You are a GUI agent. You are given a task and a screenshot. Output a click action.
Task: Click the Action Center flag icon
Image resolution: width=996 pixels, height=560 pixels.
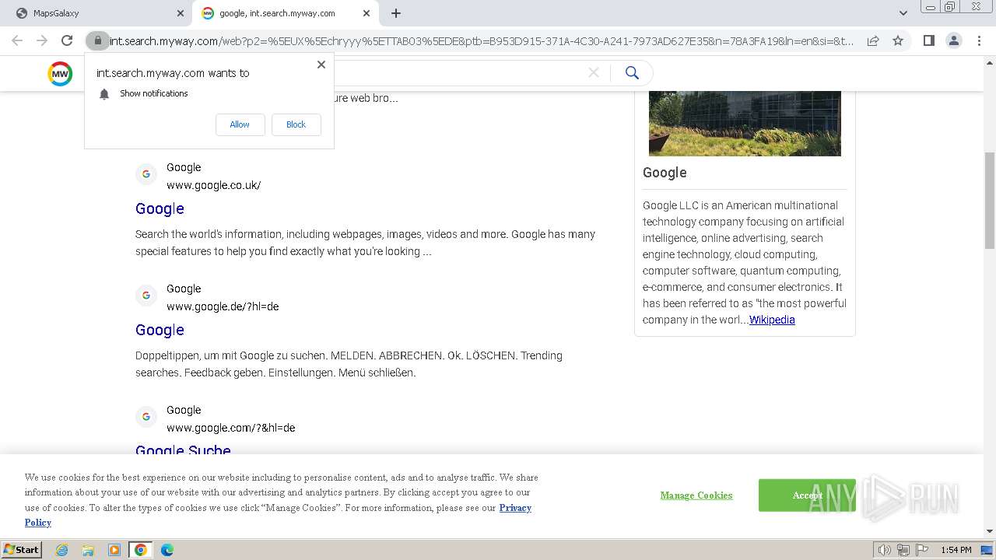pyautogui.click(x=922, y=550)
